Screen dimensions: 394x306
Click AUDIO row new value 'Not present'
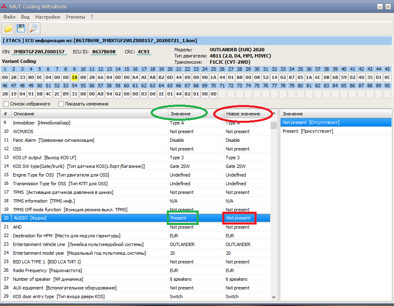[x=238, y=218]
